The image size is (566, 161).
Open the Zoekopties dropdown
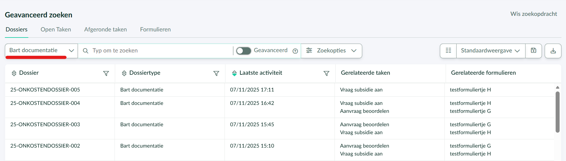coord(331,51)
